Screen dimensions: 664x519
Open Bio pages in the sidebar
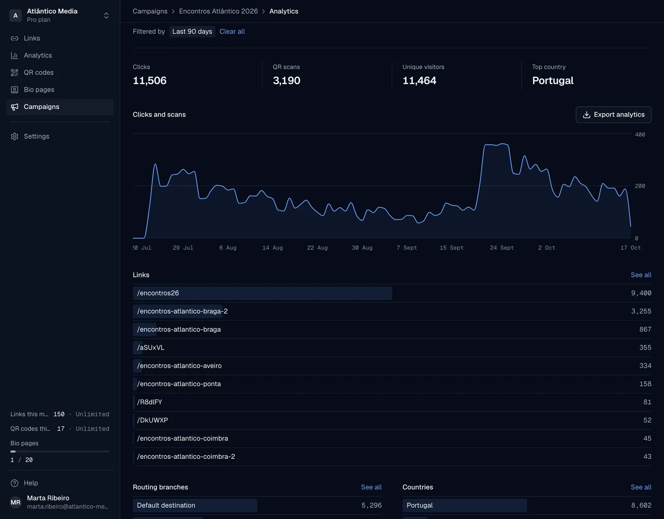60,90
